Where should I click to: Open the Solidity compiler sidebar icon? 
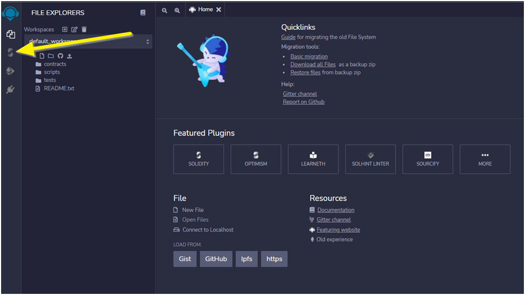(x=11, y=53)
